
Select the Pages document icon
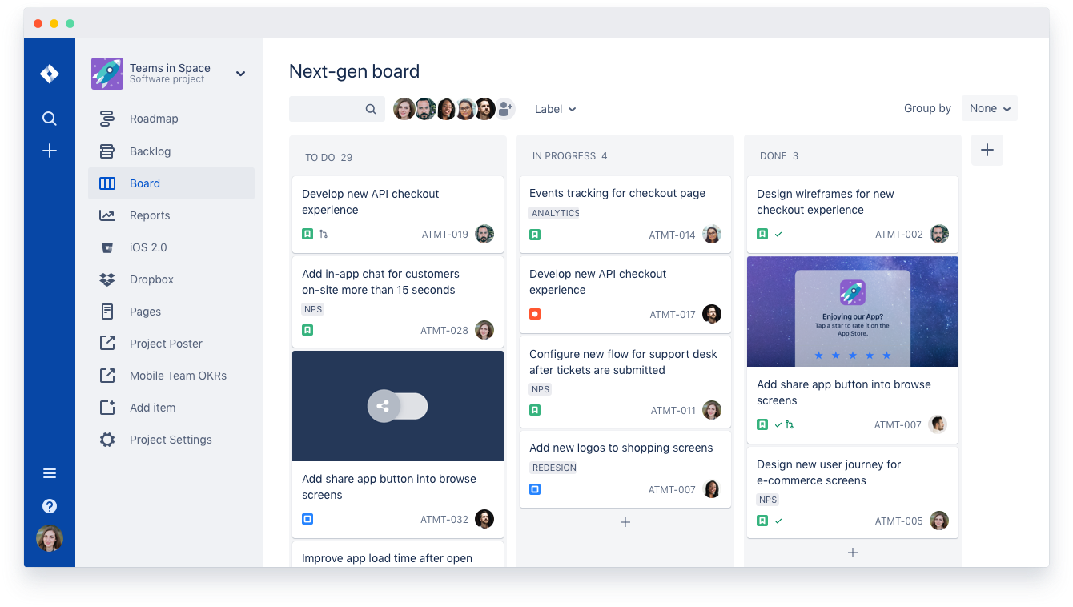(x=108, y=311)
